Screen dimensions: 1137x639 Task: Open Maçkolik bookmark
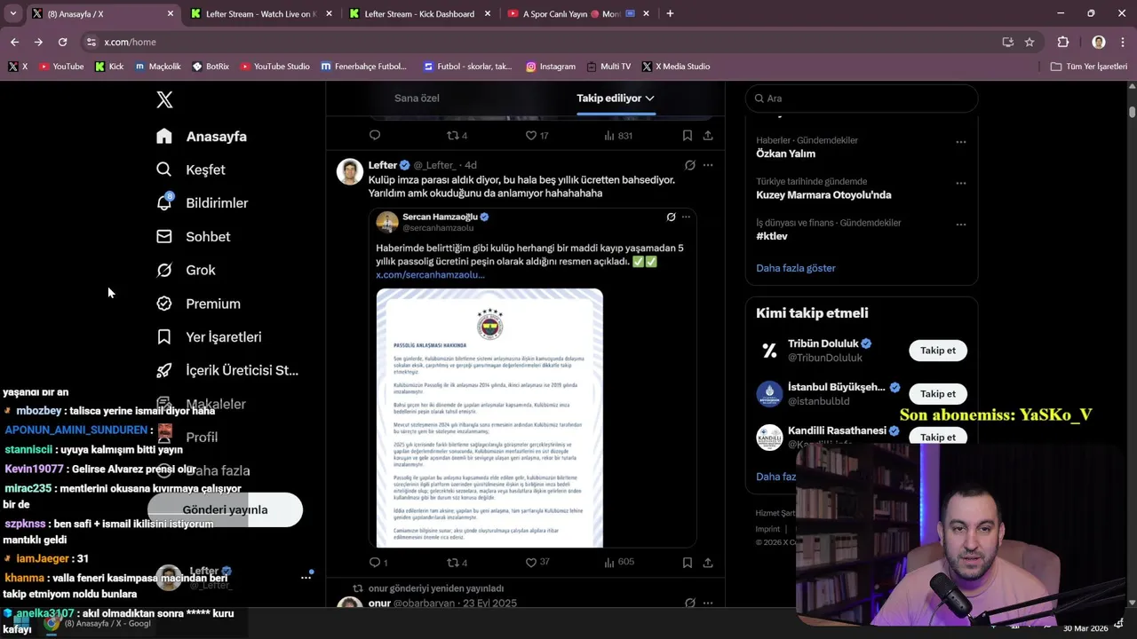[157, 67]
